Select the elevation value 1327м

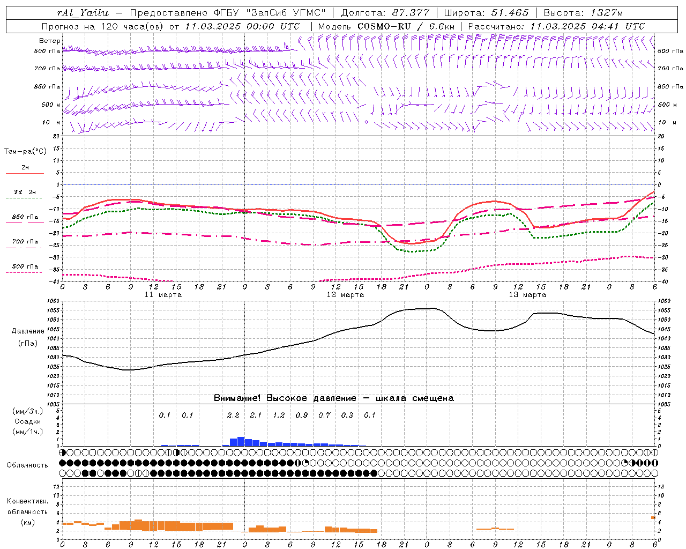[606, 13]
